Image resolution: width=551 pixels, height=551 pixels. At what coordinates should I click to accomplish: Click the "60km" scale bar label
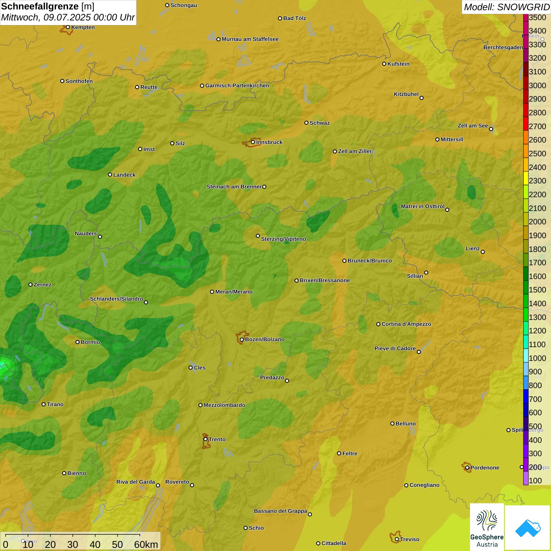tap(146, 544)
